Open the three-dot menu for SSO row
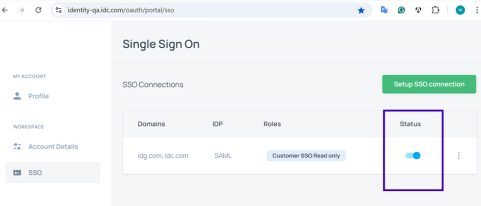 coord(459,155)
